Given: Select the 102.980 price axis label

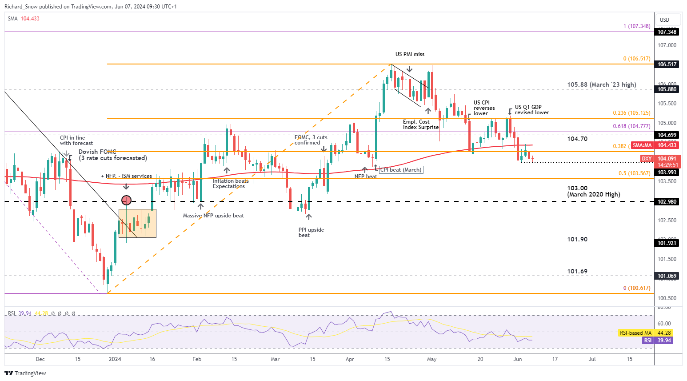Looking at the screenshot, I should tap(667, 202).
